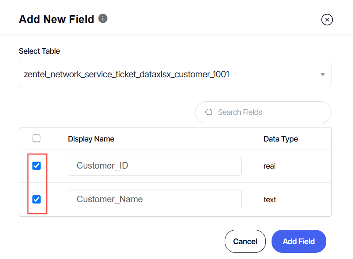
Task: Uncheck the Customer_Name checkbox
Action: (37, 199)
